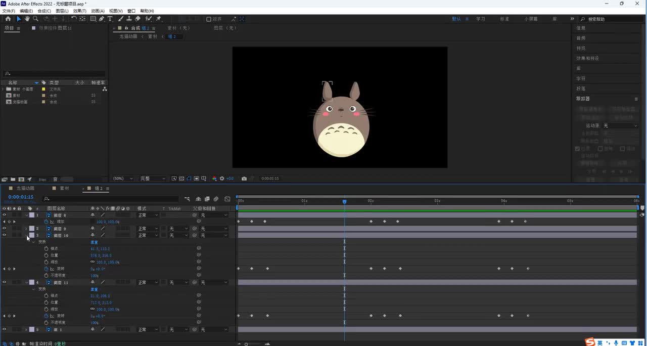Hide layer 图层 9 with its eye icon
The height and width of the screenshot is (346, 647).
[5, 229]
